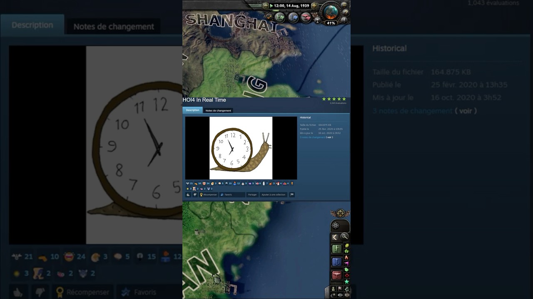Open the find province magnifier

pyautogui.click(x=344, y=237)
